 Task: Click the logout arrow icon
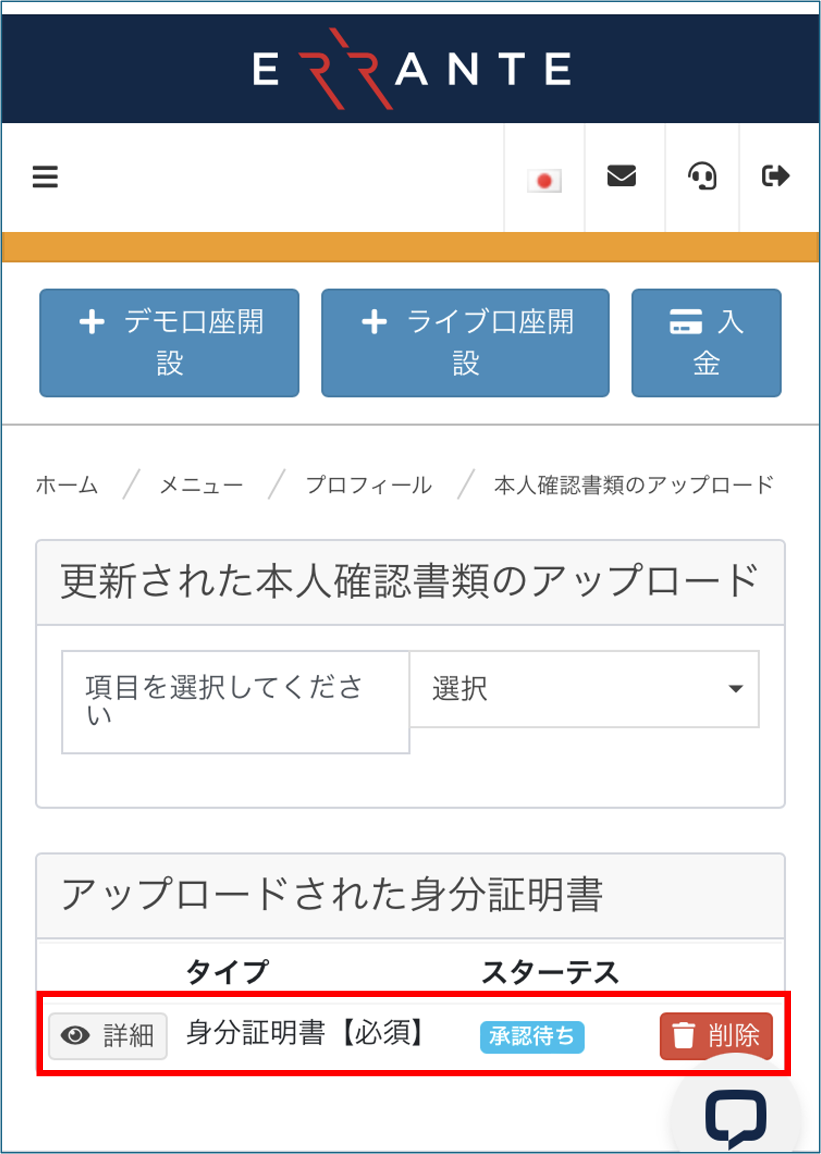[775, 176]
